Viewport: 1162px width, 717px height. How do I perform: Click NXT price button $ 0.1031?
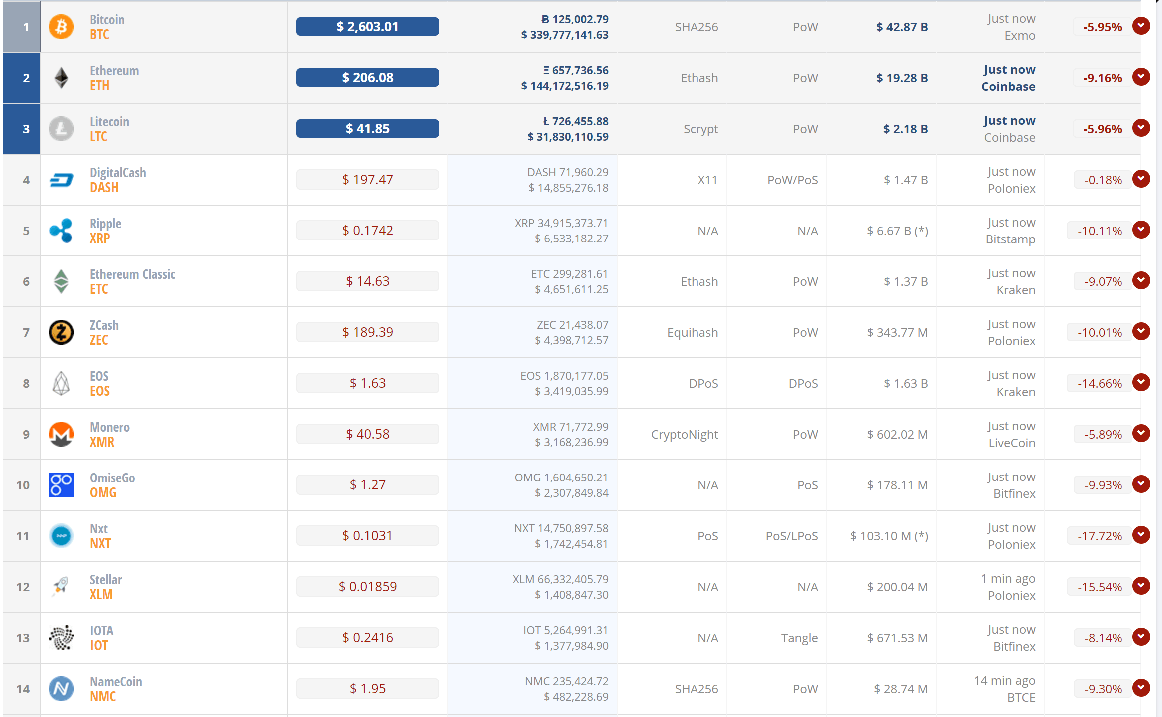click(368, 536)
